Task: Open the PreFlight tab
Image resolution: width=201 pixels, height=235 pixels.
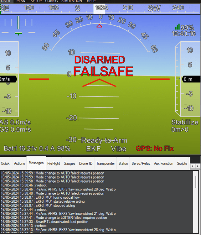Action: (x=54, y=163)
